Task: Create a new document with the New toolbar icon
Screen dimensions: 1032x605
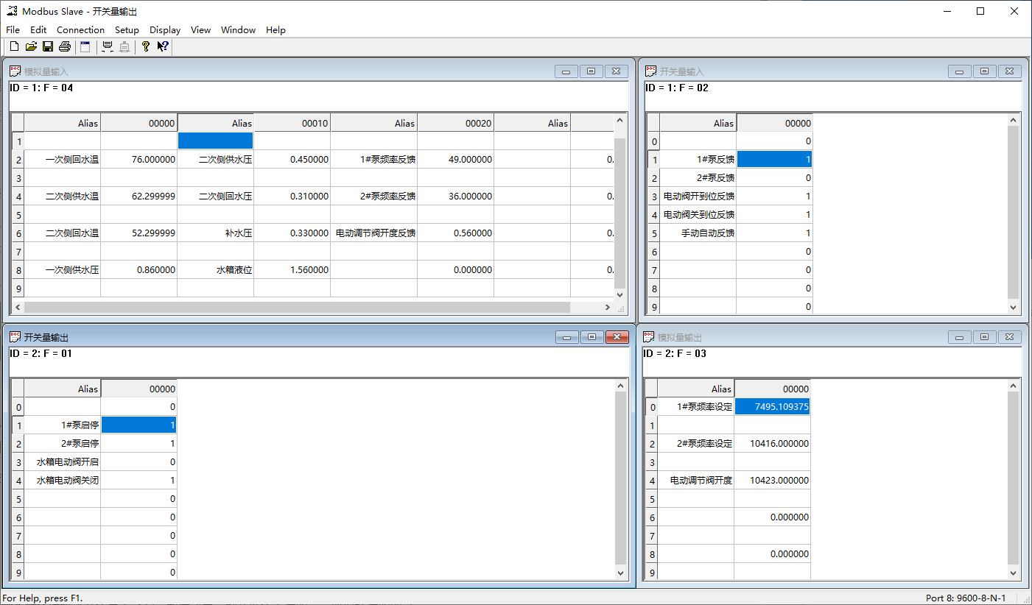Action: (14, 47)
